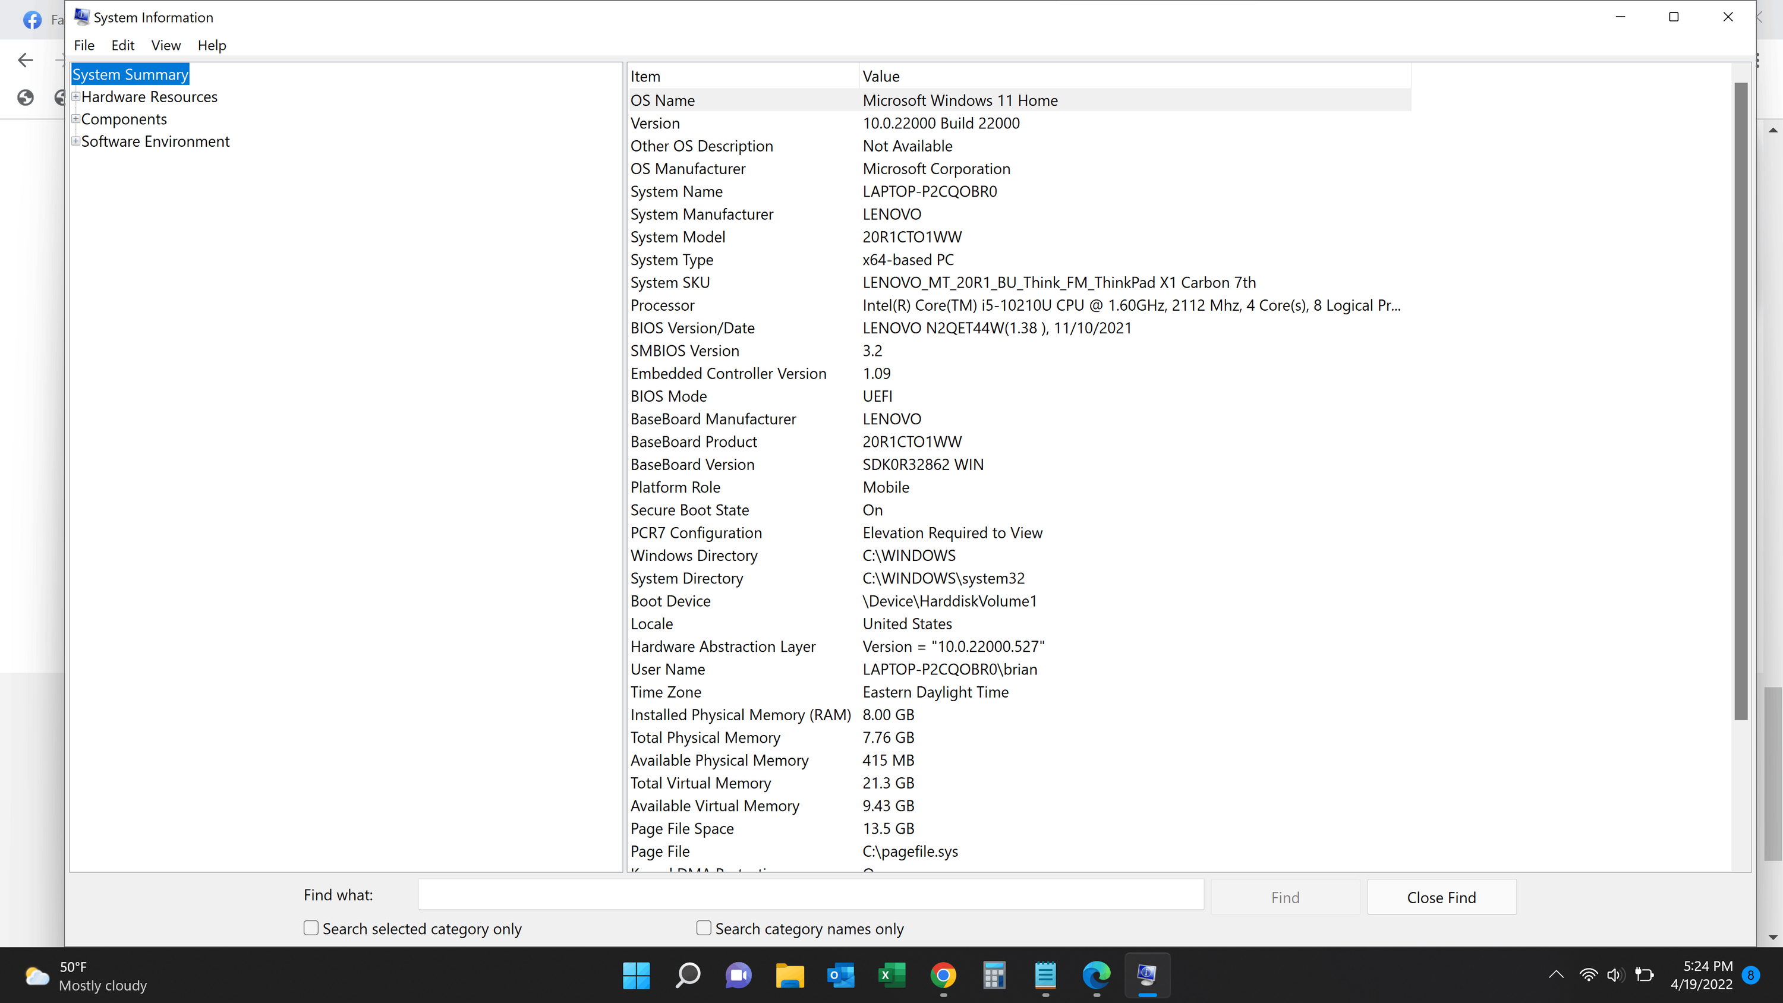Select Components label in tree

pyautogui.click(x=124, y=119)
